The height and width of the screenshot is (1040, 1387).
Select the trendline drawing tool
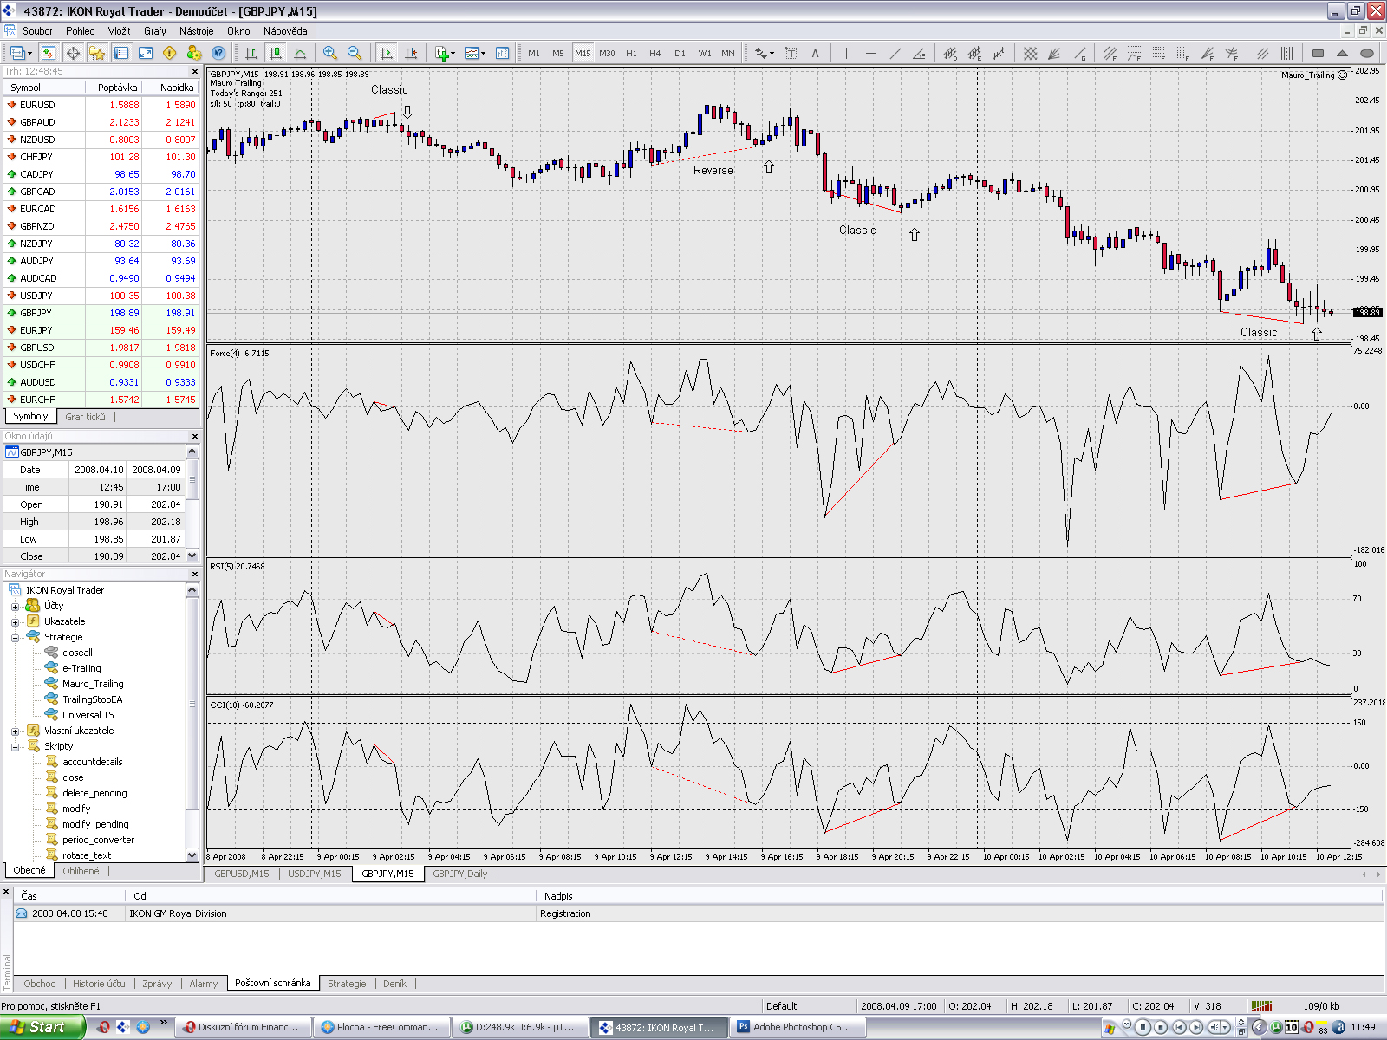point(895,53)
